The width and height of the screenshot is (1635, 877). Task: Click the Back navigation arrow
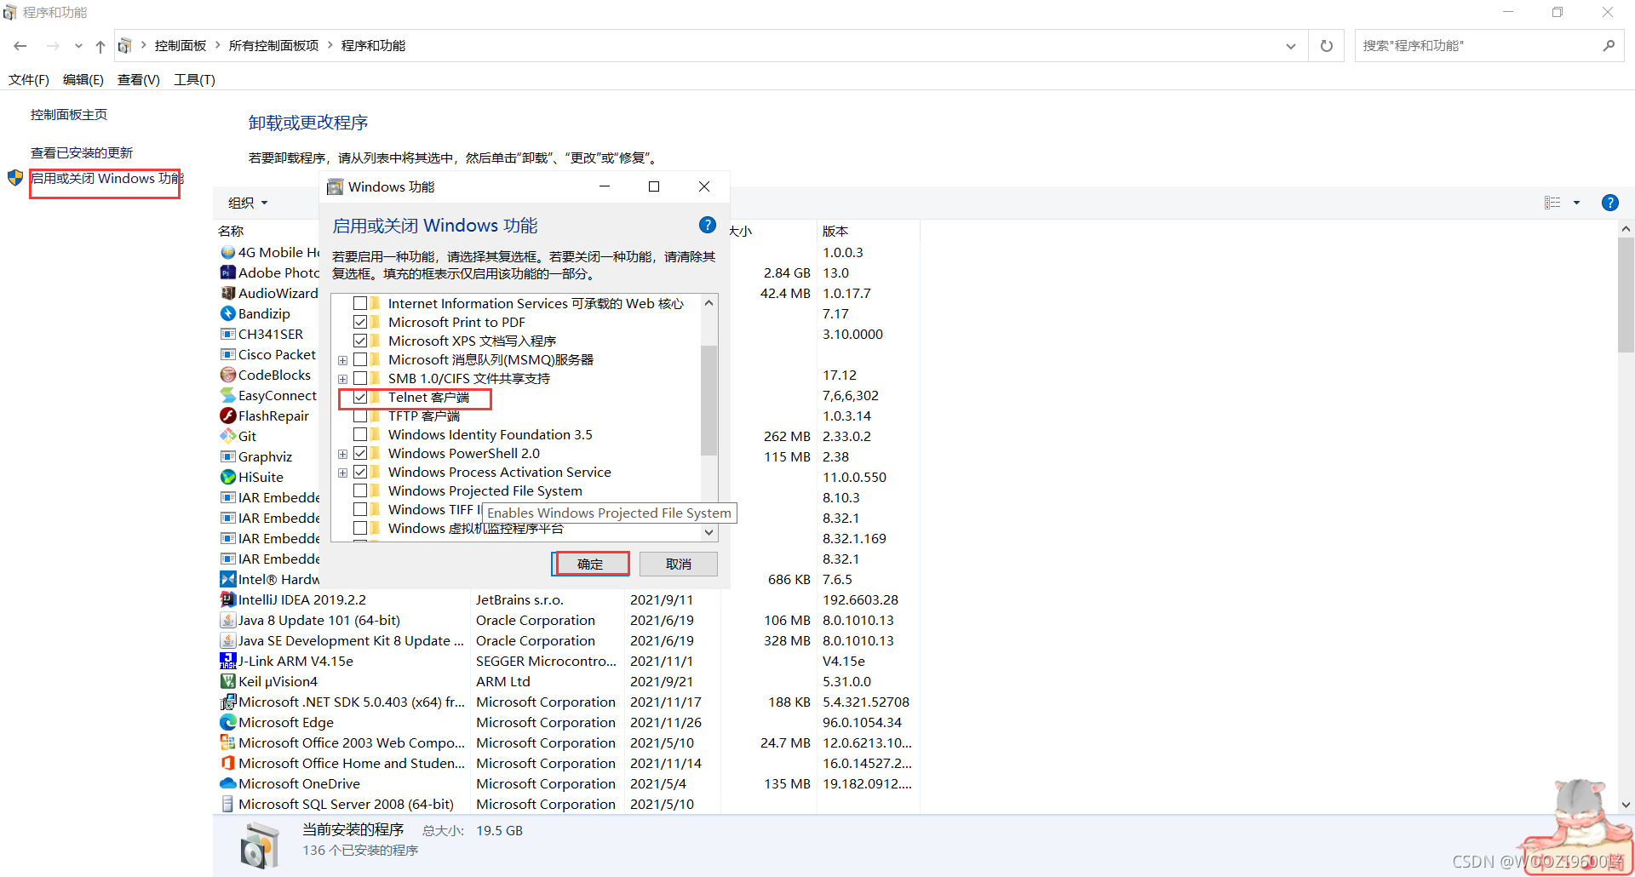[x=20, y=46]
